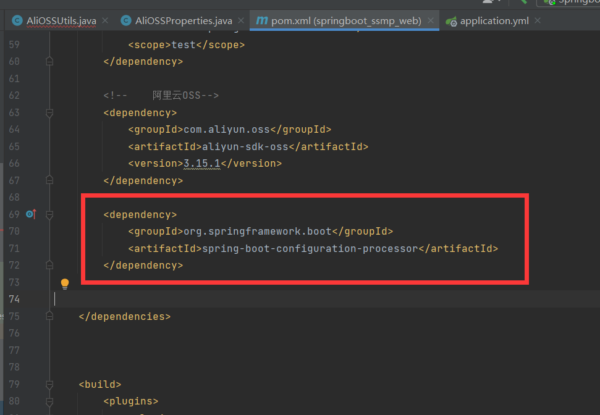Click line number 66 in gutter

[14, 163]
